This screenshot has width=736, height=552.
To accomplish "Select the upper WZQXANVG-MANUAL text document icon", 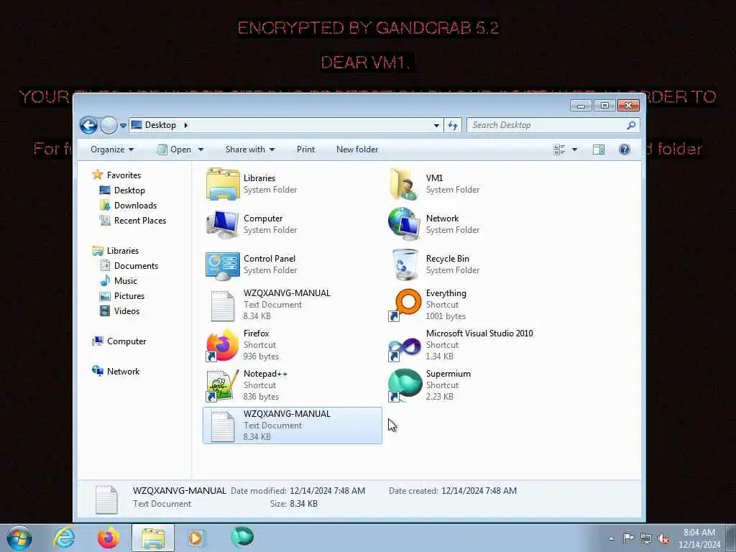I will point(223,305).
